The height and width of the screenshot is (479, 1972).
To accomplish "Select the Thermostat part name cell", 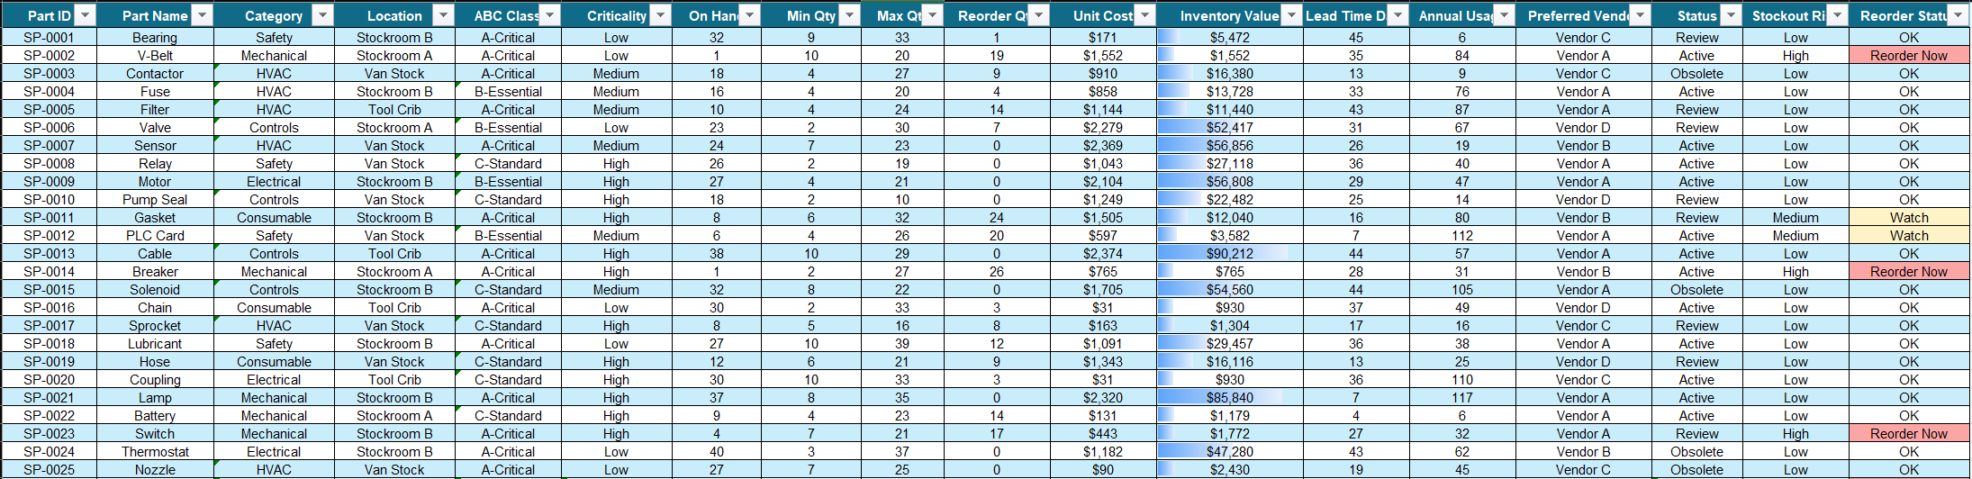I will [x=155, y=452].
